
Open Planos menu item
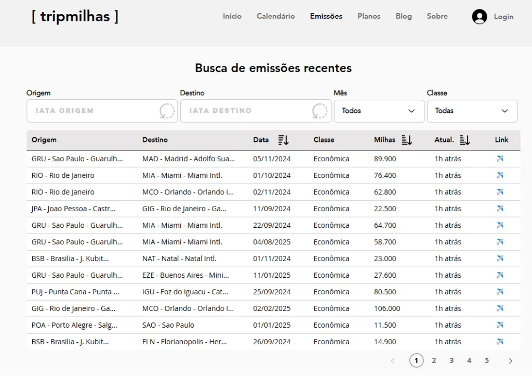pyautogui.click(x=369, y=16)
